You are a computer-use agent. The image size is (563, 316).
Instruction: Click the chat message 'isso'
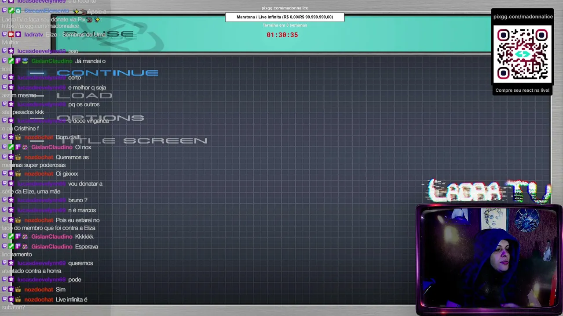click(x=73, y=51)
